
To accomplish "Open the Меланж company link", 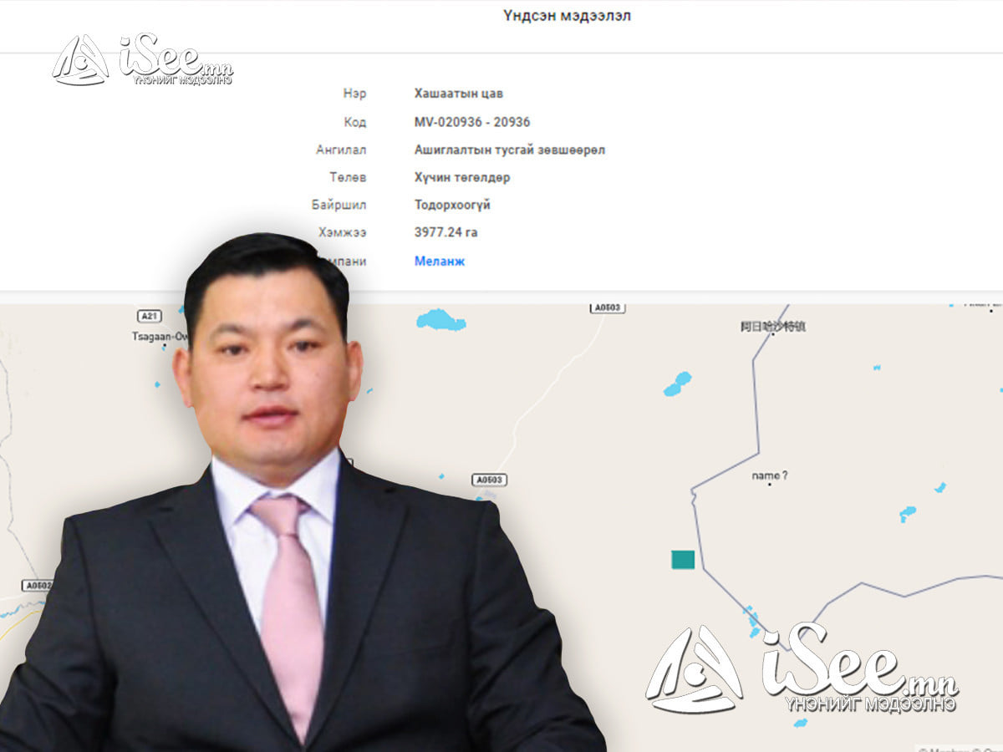I will pos(440,262).
